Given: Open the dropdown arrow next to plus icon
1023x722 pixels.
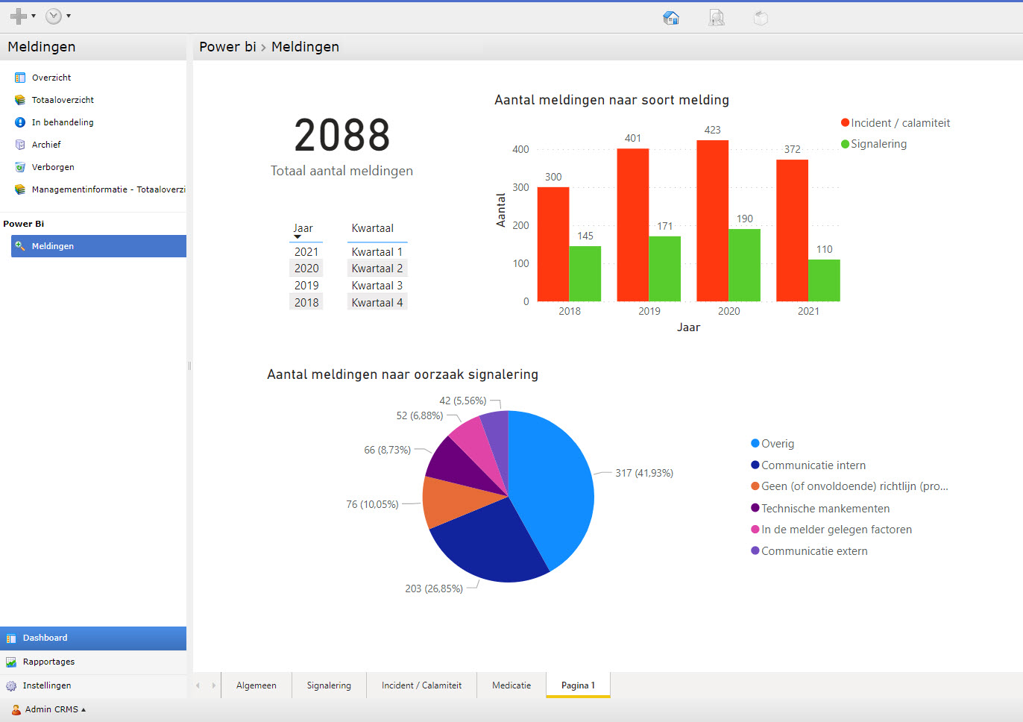Looking at the screenshot, I should point(34,16).
